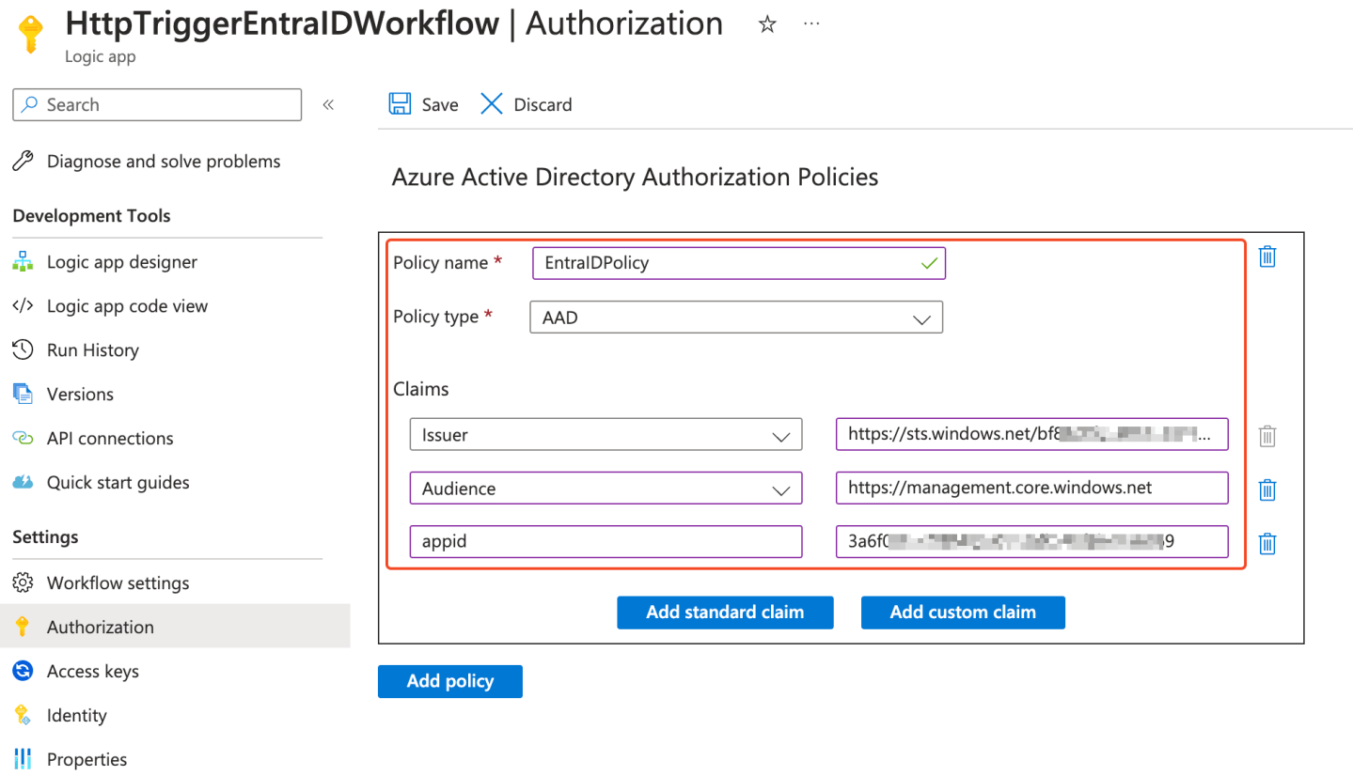This screenshot has width=1353, height=776.
Task: Click the Properties bars icon
Action: tap(23, 760)
